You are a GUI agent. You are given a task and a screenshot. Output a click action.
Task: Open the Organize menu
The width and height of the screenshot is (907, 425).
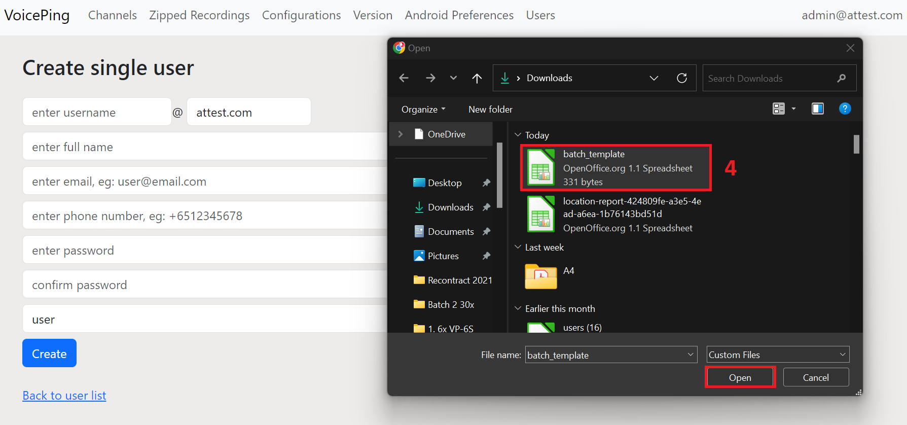pyautogui.click(x=423, y=110)
